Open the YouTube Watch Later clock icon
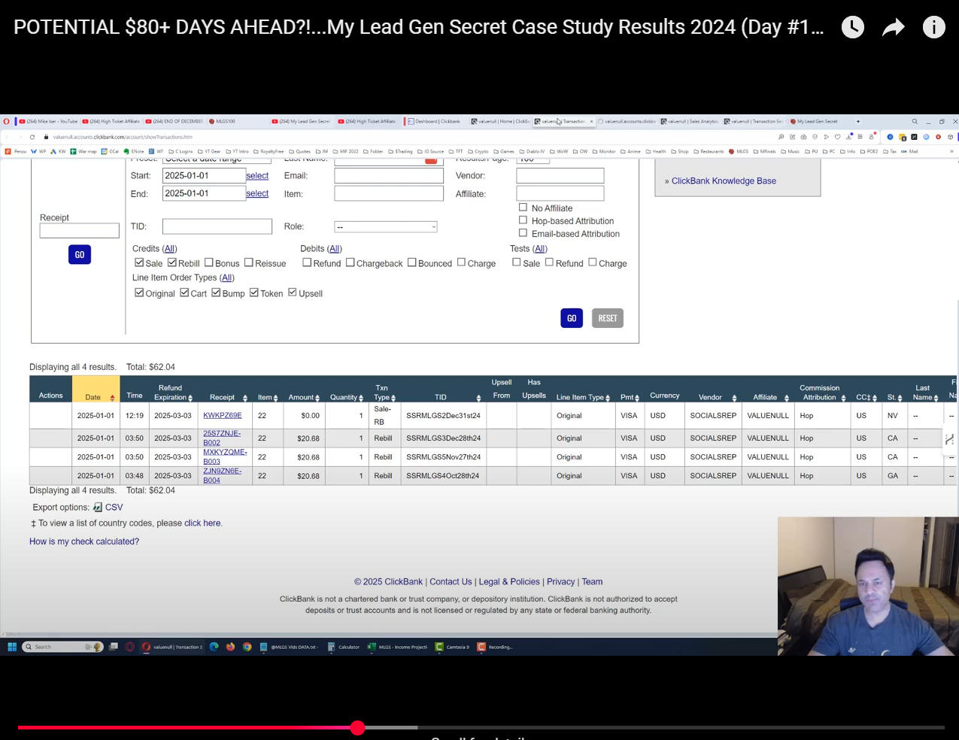The height and width of the screenshot is (740, 959). click(853, 28)
